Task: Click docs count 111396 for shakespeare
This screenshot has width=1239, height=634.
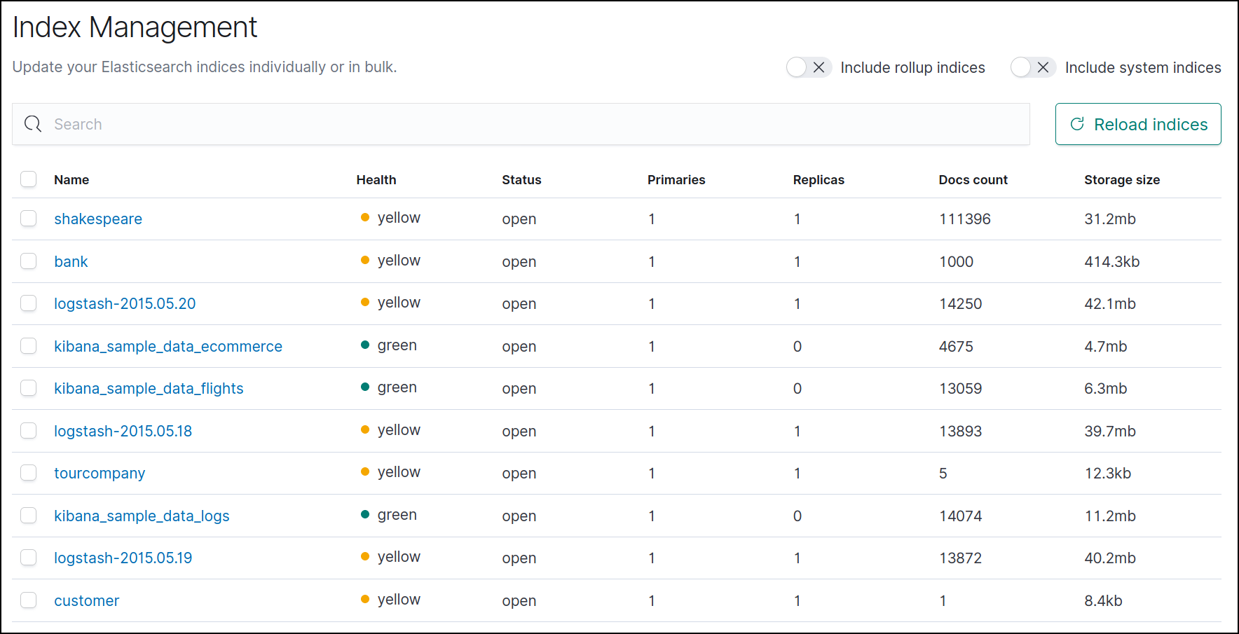Action: (965, 219)
